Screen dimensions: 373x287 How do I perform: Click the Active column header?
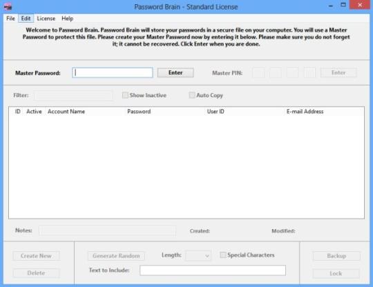point(34,112)
